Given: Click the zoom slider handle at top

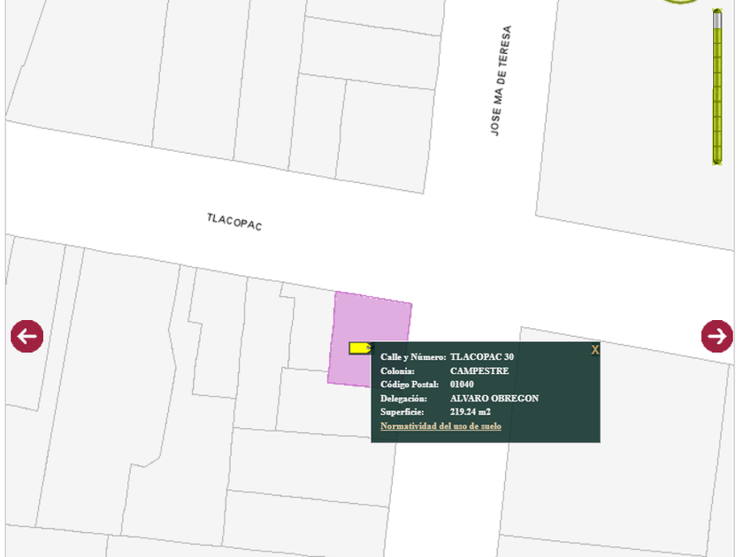Looking at the screenshot, I should coord(717,19).
